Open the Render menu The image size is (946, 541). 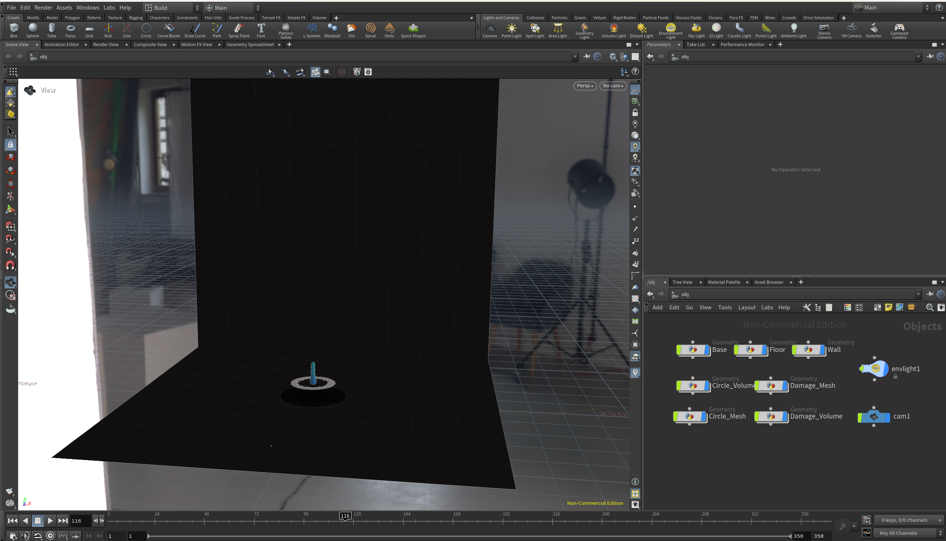pos(43,8)
